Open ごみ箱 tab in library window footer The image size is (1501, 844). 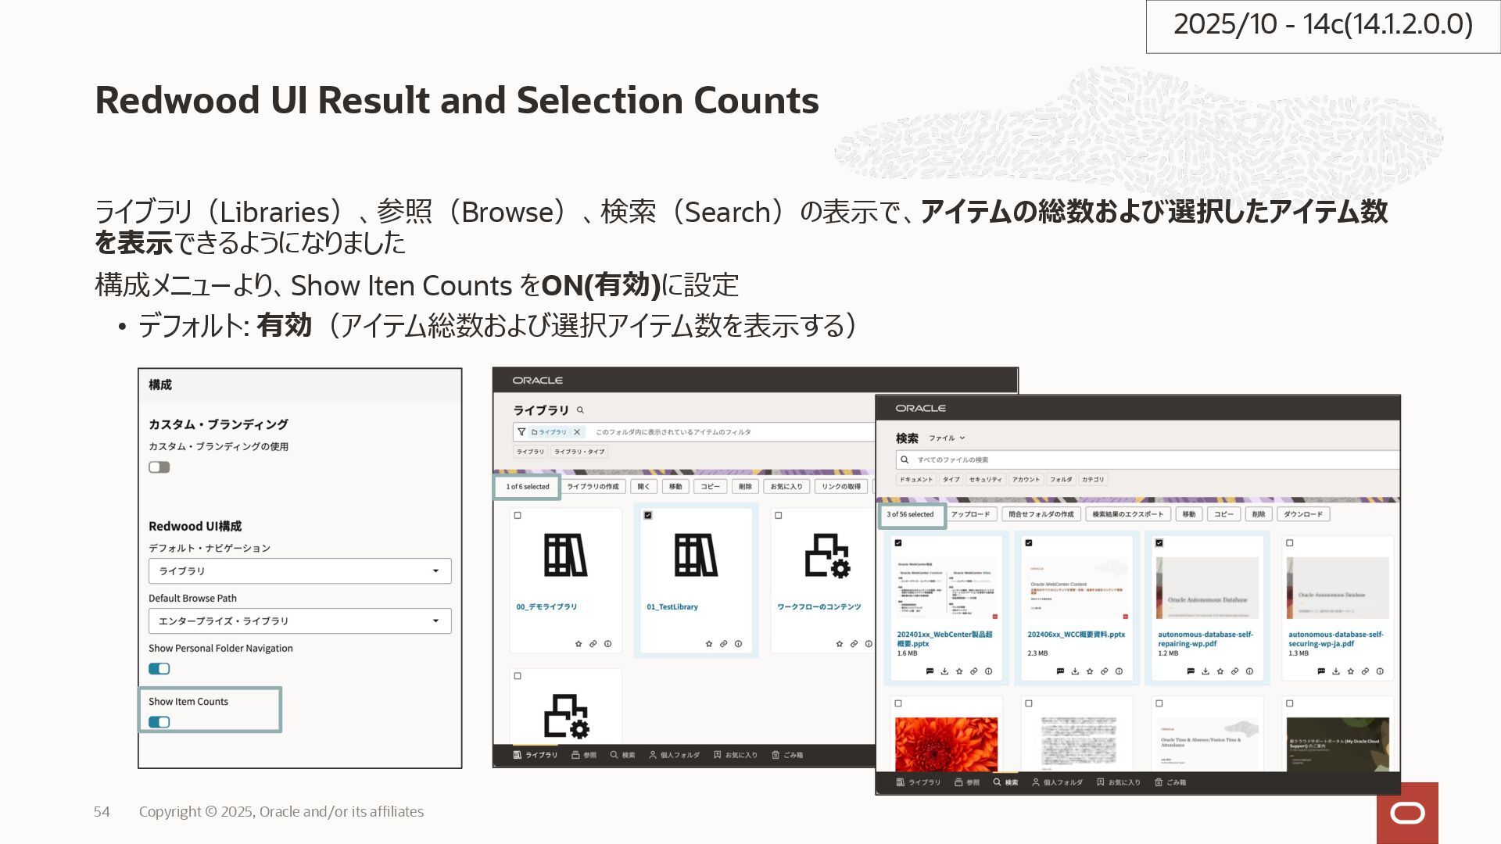click(787, 755)
